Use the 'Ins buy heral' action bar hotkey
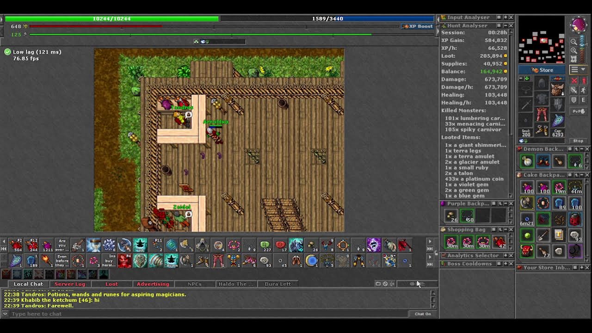The image size is (592, 333). point(109,261)
